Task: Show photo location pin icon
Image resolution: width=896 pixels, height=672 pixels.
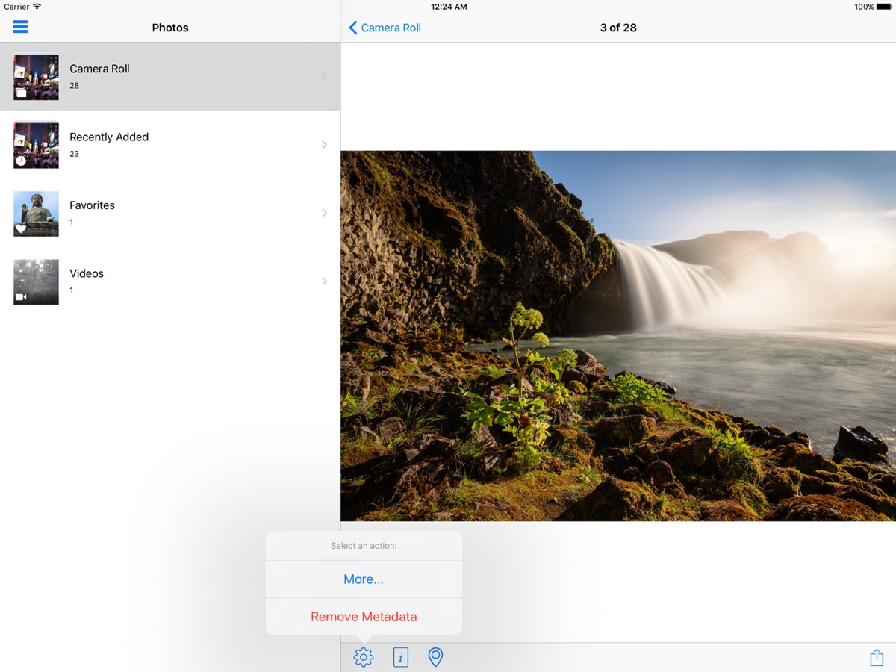Action: point(435,657)
